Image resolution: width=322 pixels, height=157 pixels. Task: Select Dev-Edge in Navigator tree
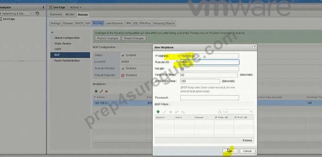point(9,19)
